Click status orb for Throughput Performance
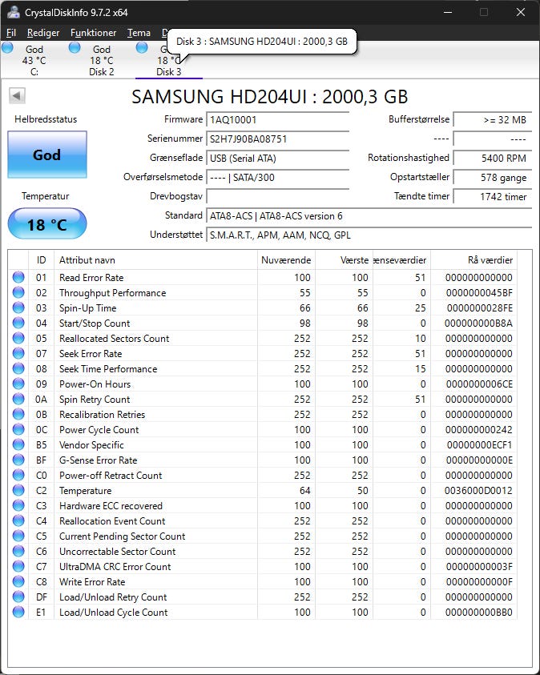 (x=18, y=292)
